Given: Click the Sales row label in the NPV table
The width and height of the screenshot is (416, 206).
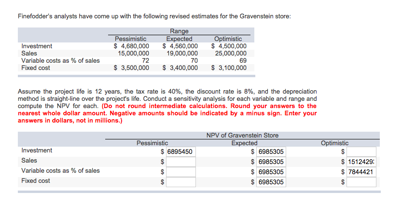Looking at the screenshot, I should pyautogui.click(x=29, y=160).
